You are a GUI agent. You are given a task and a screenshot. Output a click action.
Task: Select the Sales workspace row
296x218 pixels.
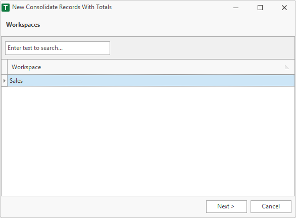tap(151, 81)
